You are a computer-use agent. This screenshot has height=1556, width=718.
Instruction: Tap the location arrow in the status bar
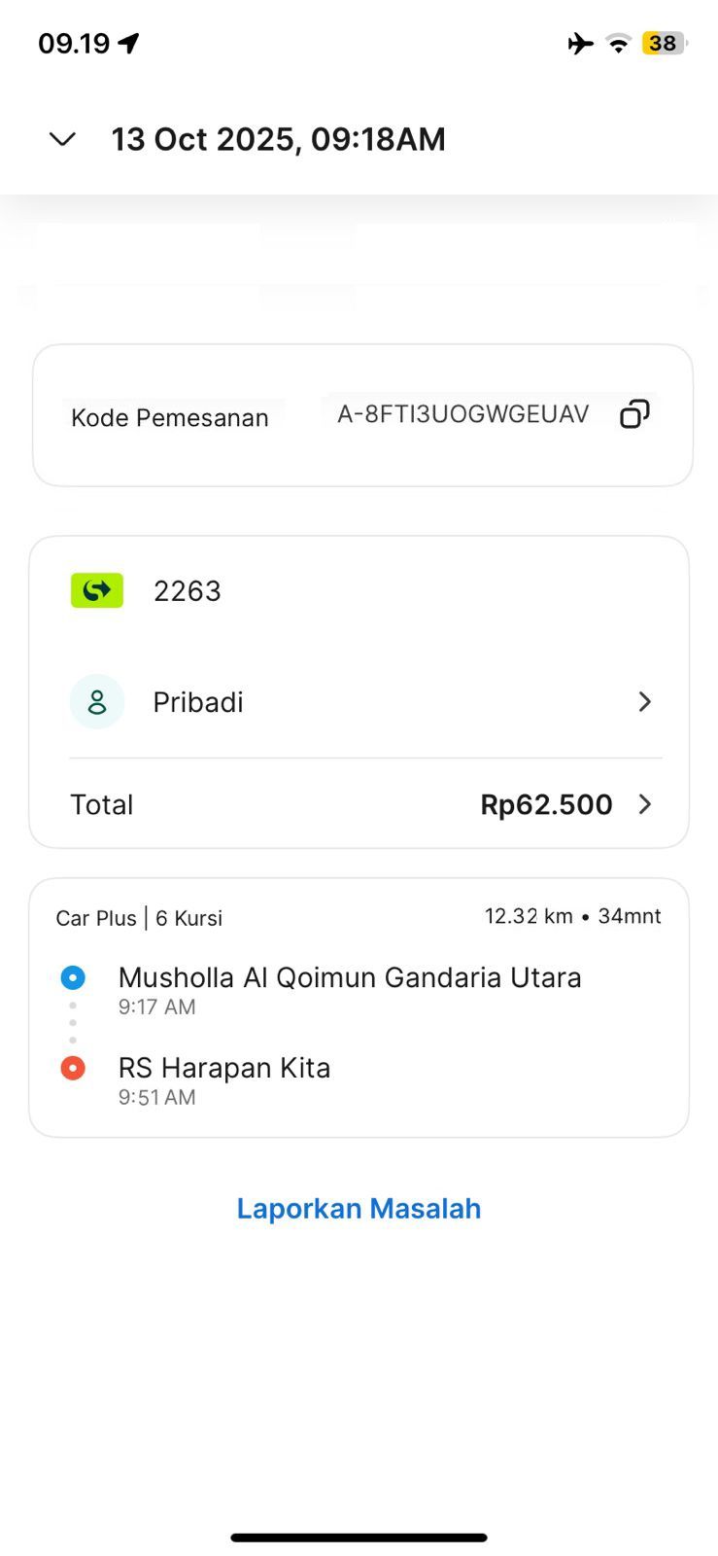129,43
